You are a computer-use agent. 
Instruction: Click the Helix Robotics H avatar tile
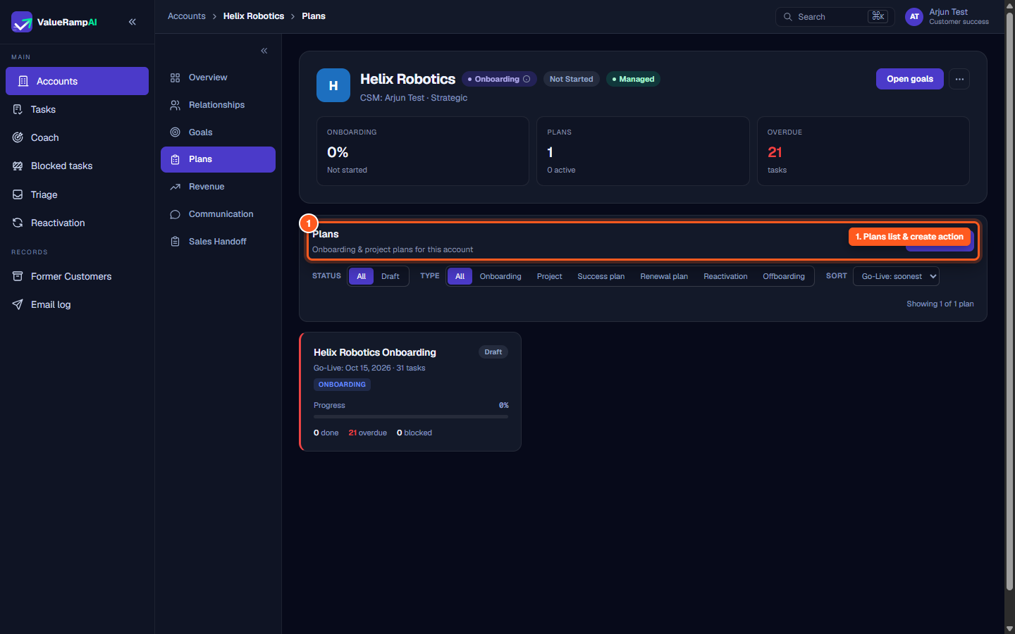[333, 85]
